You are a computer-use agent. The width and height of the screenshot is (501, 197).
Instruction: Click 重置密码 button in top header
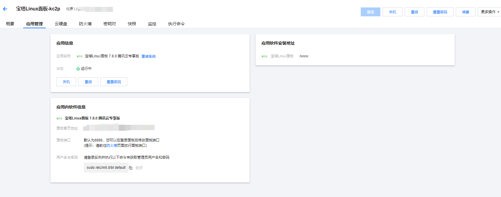click(440, 12)
